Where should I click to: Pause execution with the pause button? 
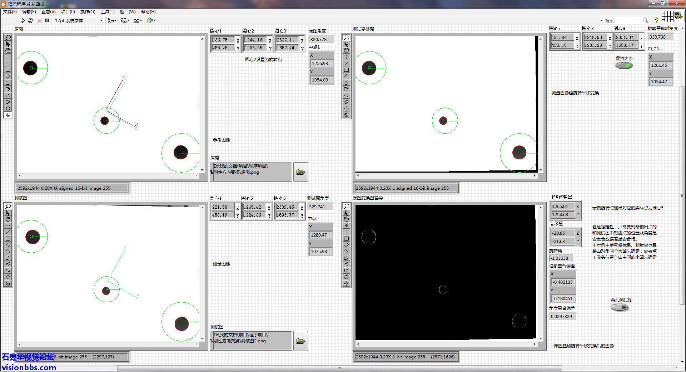pyautogui.click(x=47, y=20)
